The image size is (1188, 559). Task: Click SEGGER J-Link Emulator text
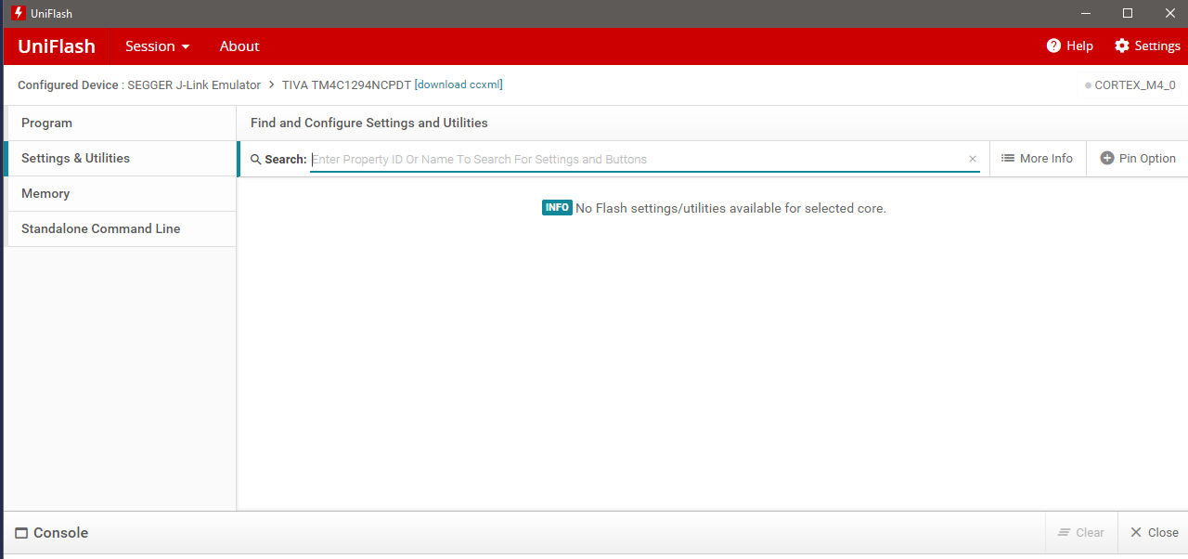click(194, 84)
